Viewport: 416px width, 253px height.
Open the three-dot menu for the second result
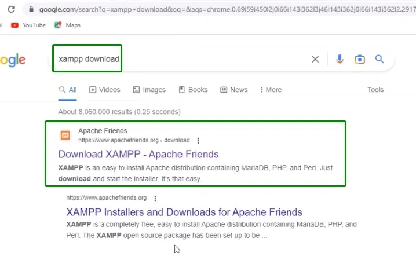coord(155,199)
